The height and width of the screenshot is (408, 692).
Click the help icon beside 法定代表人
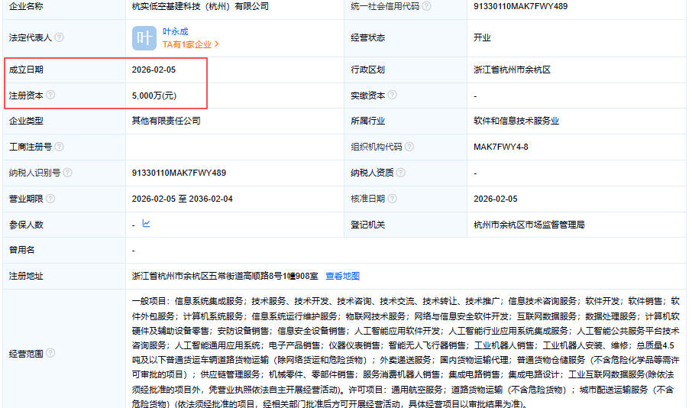pyautogui.click(x=59, y=37)
